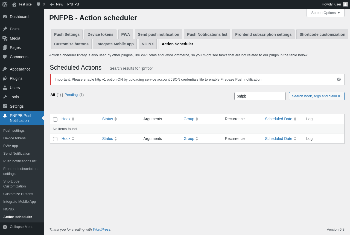The width and height of the screenshot is (350, 235).
Task: Click the search input field containing pnfpb
Action: pos(260,96)
